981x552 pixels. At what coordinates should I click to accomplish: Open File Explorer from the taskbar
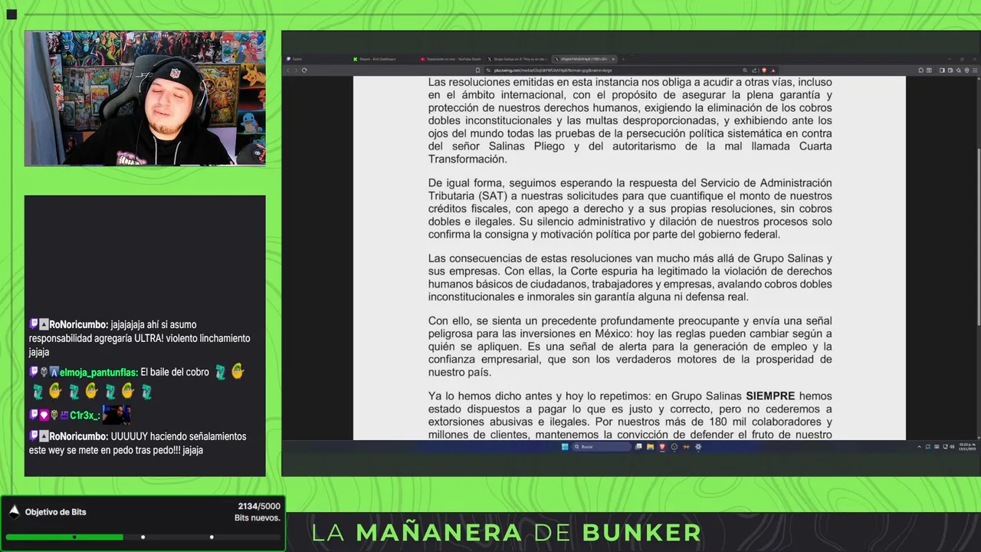650,446
